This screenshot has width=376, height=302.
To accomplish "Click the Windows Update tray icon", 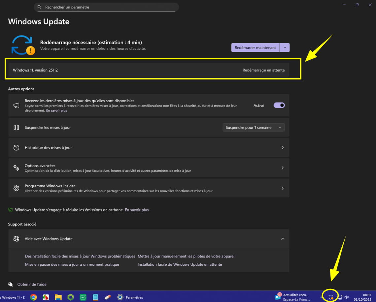I will point(331,297).
